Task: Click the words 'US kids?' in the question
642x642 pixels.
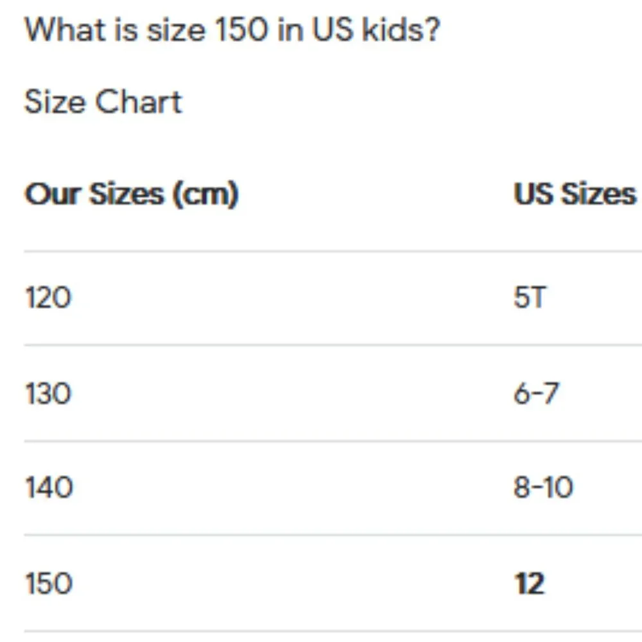Action: pyautogui.click(x=376, y=30)
